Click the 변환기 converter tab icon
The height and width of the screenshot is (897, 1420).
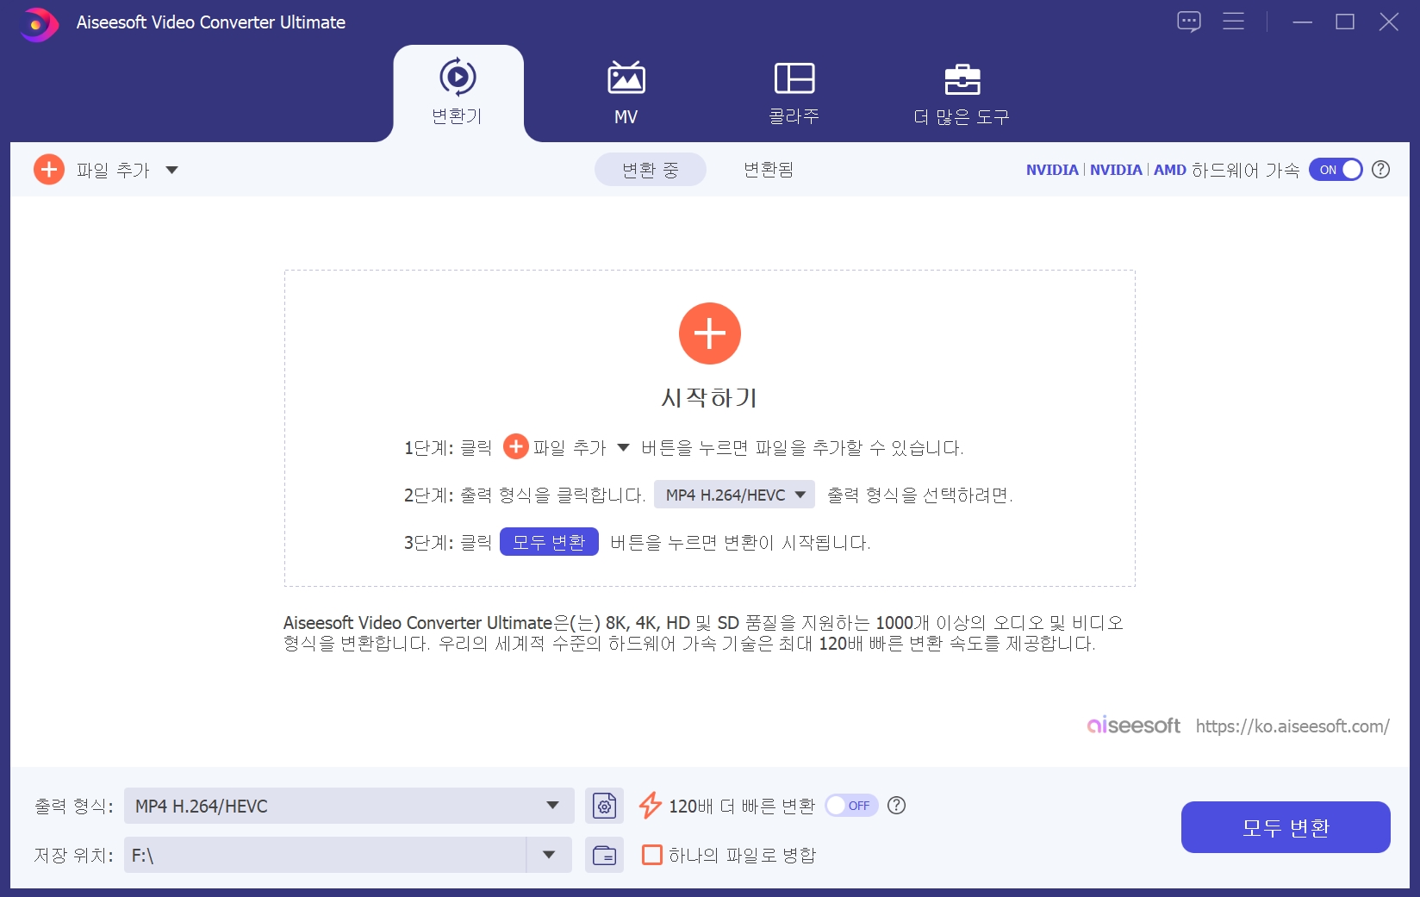(458, 77)
